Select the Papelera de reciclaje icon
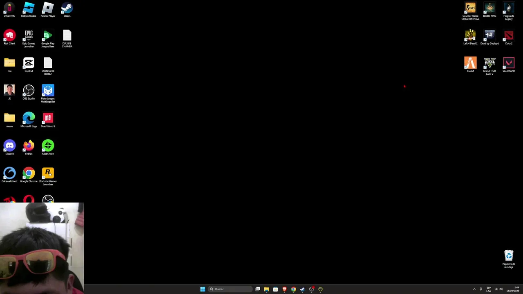 click(509, 259)
